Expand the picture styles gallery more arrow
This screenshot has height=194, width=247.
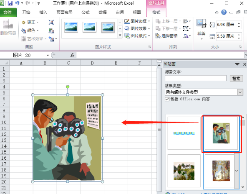click(120, 36)
